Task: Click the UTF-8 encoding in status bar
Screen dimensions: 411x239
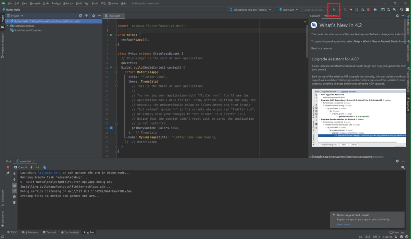Action: point(376,237)
